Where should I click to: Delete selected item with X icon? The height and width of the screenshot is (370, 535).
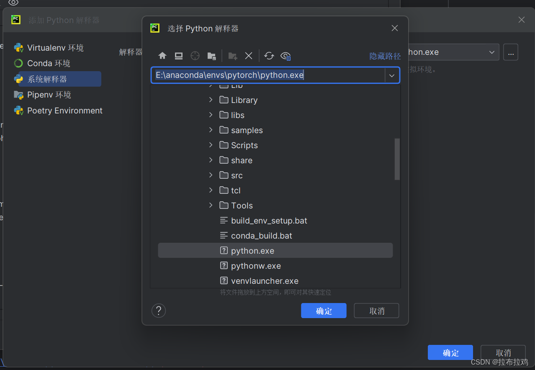coord(249,56)
